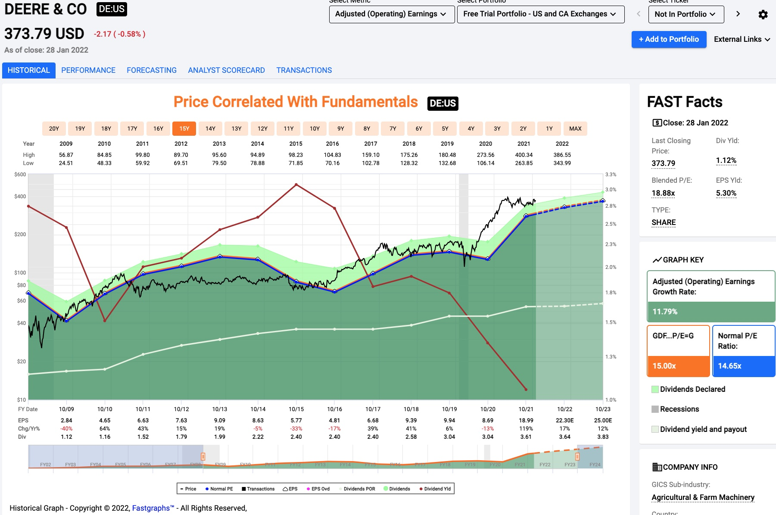Pick the 14Y time range
The image size is (776, 515).
210,128
